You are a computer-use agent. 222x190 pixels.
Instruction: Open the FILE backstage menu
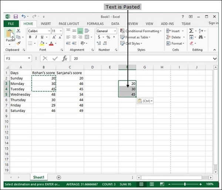pyautogui.click(x=11, y=24)
